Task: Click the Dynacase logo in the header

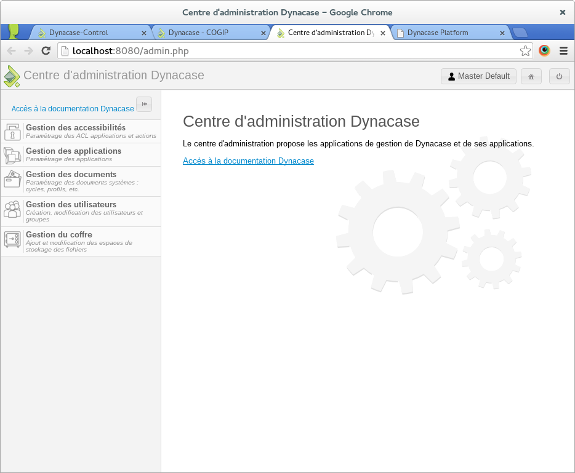Action: [11, 76]
